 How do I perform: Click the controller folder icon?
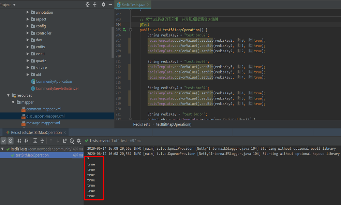[33, 33]
